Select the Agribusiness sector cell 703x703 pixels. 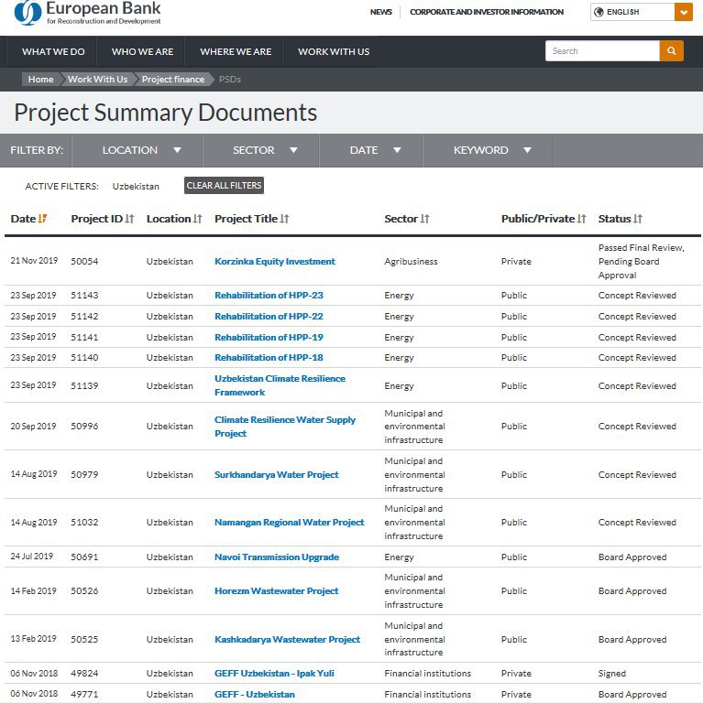pyautogui.click(x=411, y=262)
